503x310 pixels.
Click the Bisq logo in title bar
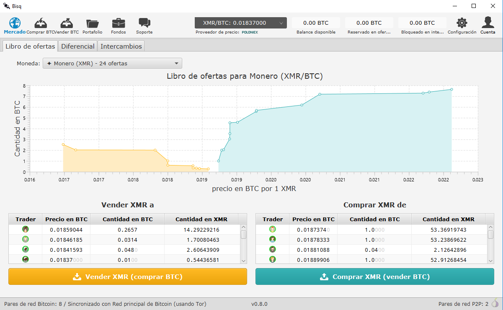coord(7,6)
